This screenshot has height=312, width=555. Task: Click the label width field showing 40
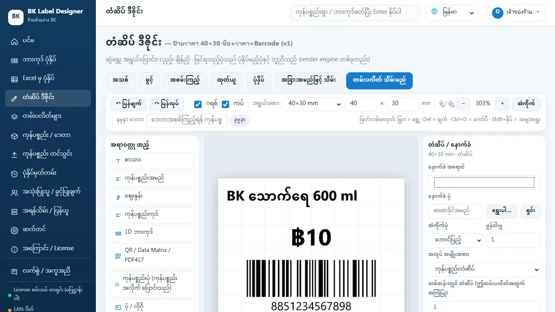[361, 104]
